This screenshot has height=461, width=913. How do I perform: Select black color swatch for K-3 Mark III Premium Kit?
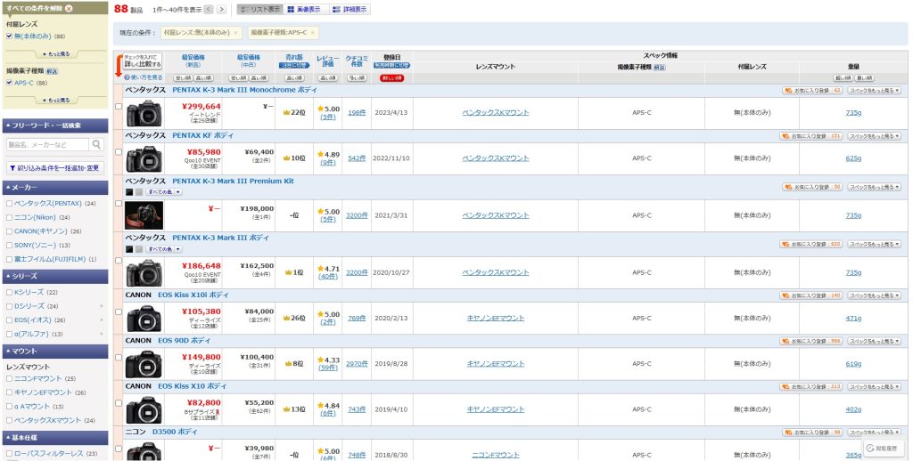coord(129,192)
